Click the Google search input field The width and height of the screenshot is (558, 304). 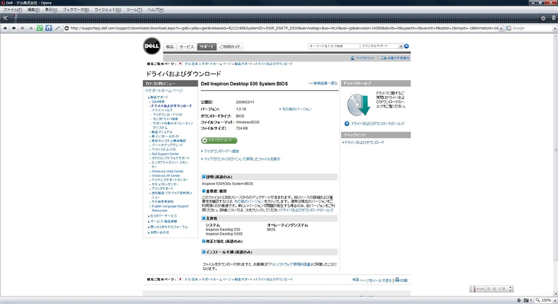click(532, 28)
